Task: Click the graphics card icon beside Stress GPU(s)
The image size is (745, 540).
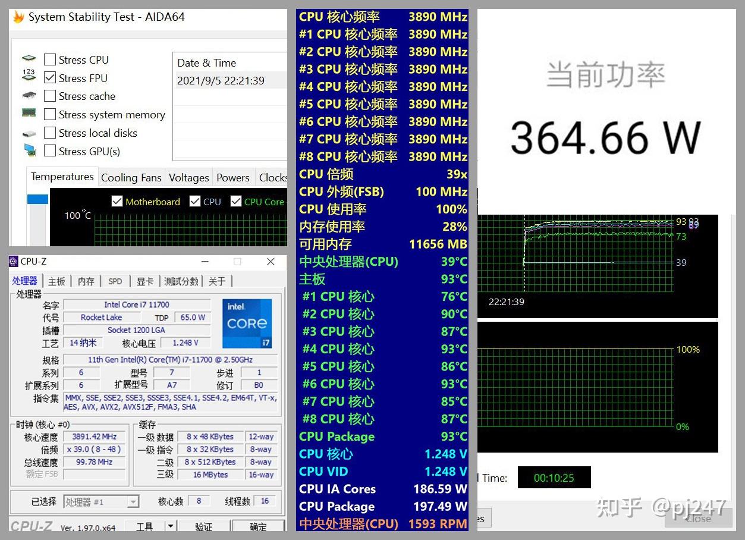Action: pyautogui.click(x=29, y=150)
